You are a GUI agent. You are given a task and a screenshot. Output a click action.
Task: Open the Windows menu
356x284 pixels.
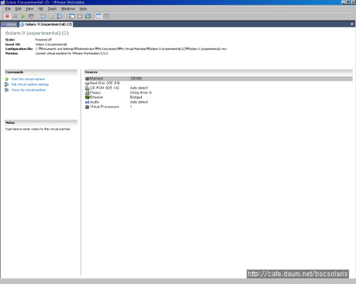[68, 9]
